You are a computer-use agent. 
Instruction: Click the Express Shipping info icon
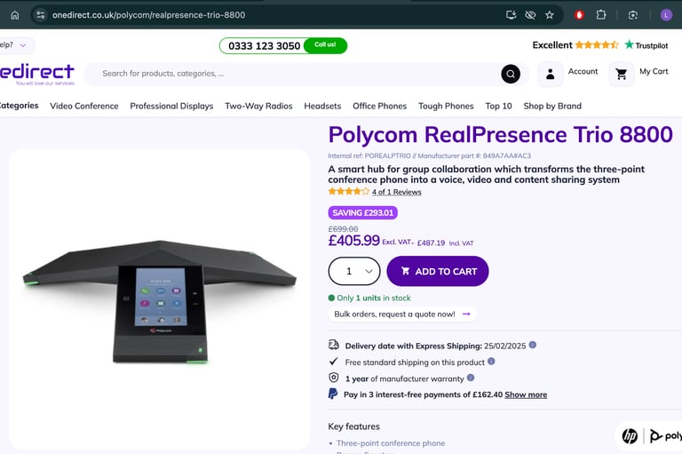click(x=533, y=346)
